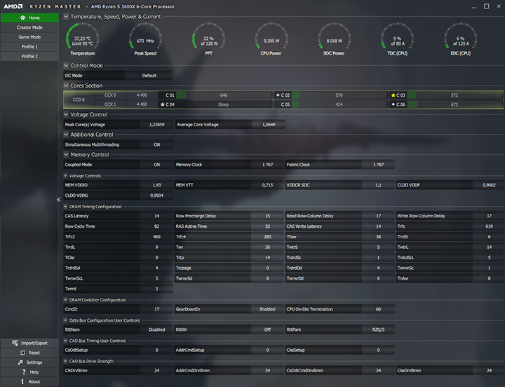Open the Help label
Screen dimensions: 505x387
pyautogui.click(x=34, y=372)
